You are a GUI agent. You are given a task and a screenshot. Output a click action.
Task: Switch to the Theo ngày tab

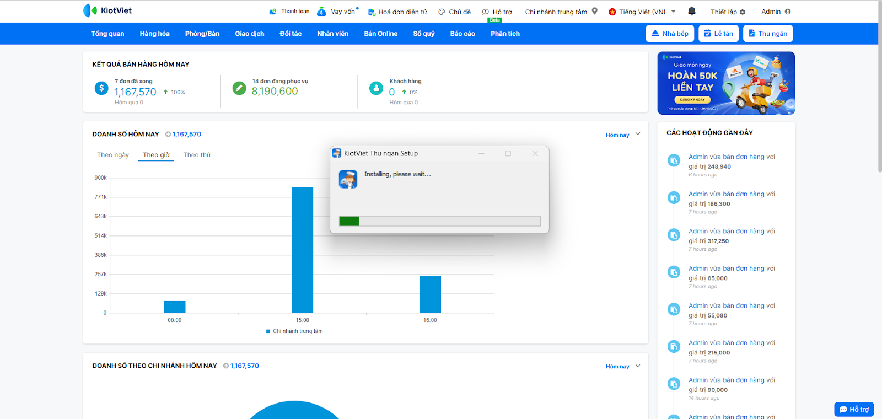(113, 155)
